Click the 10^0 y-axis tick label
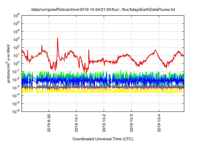The image size is (203, 142). [16, 63]
